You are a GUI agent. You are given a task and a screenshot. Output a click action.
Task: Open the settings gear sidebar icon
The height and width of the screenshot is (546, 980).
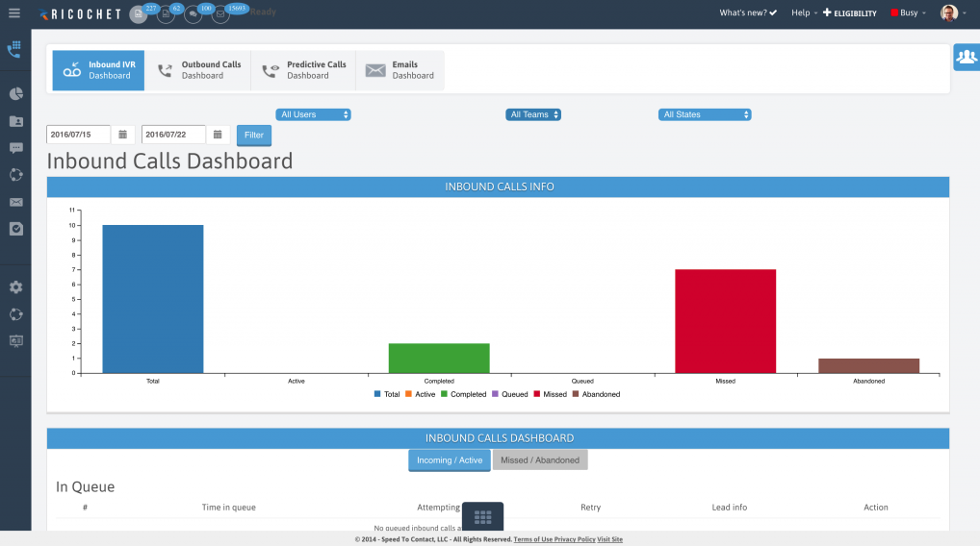click(x=16, y=287)
